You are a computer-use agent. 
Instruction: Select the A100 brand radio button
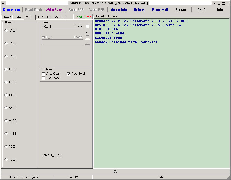click(x=10, y=31)
